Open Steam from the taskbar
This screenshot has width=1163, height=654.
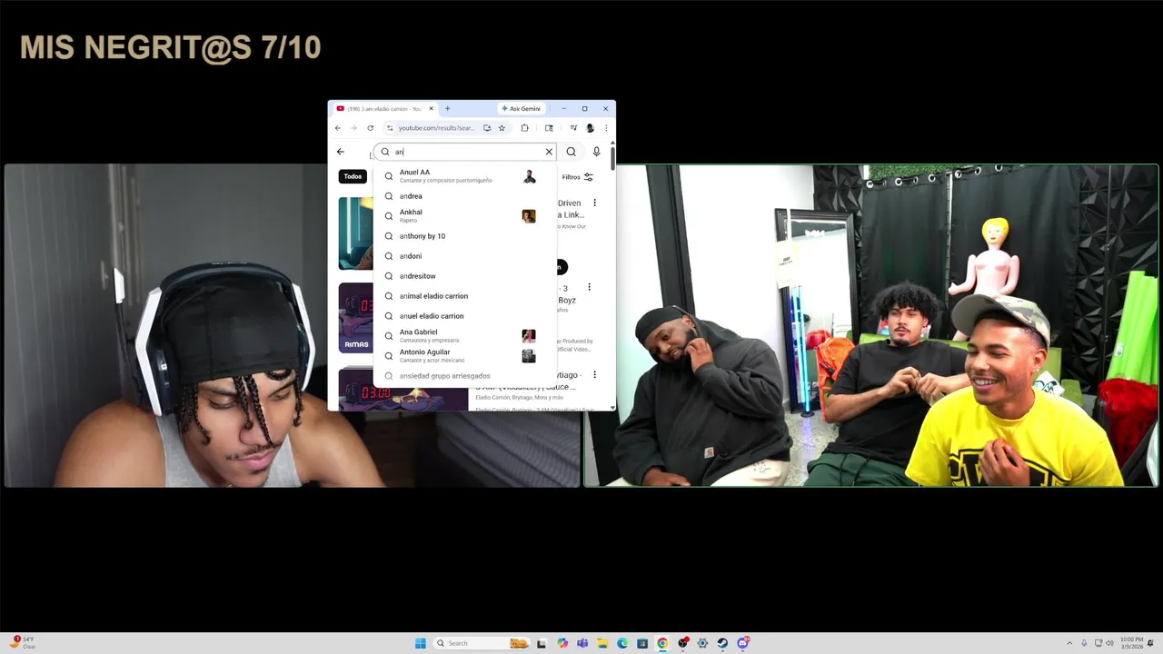pyautogui.click(x=722, y=643)
